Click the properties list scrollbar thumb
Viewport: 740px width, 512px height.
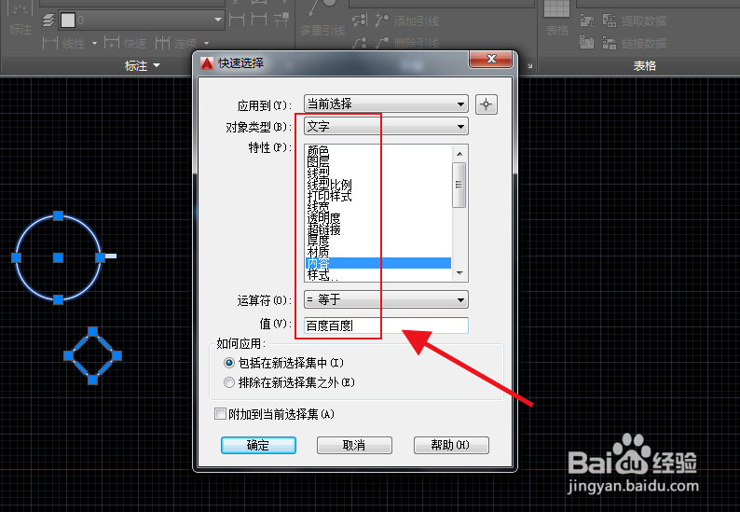click(459, 185)
